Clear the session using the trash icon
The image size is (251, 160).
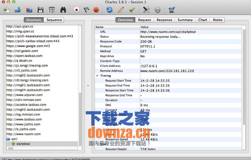(51, 10)
